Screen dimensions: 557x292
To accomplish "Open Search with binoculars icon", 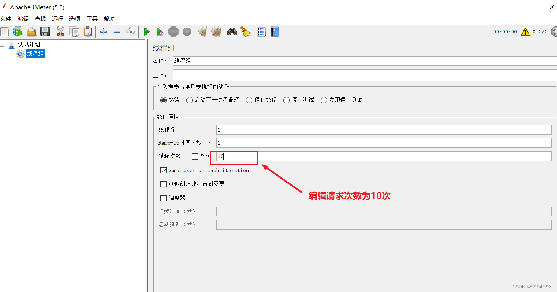I will tap(232, 32).
